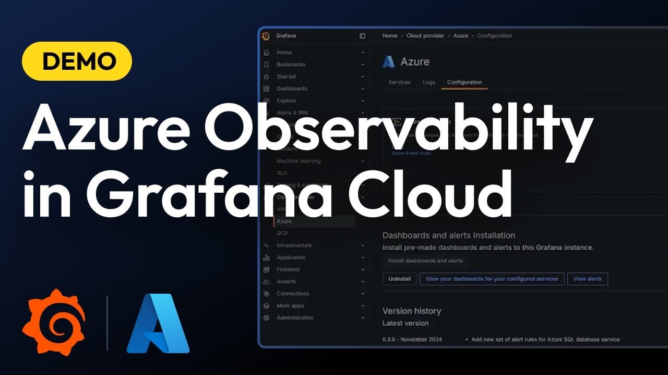Select GCP under Cloud provider in sidebar
This screenshot has height=375, width=668.
(x=282, y=233)
